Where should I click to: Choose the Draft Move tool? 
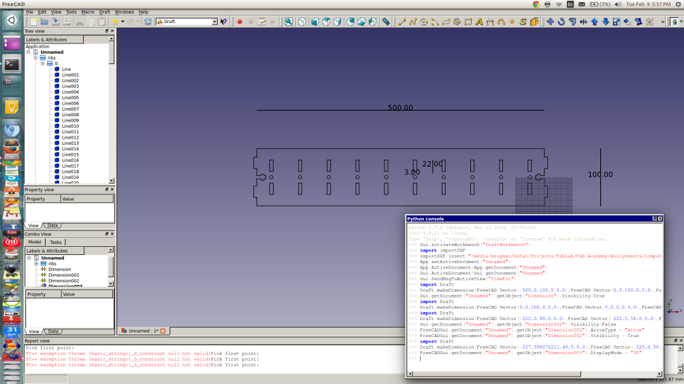coord(551,22)
